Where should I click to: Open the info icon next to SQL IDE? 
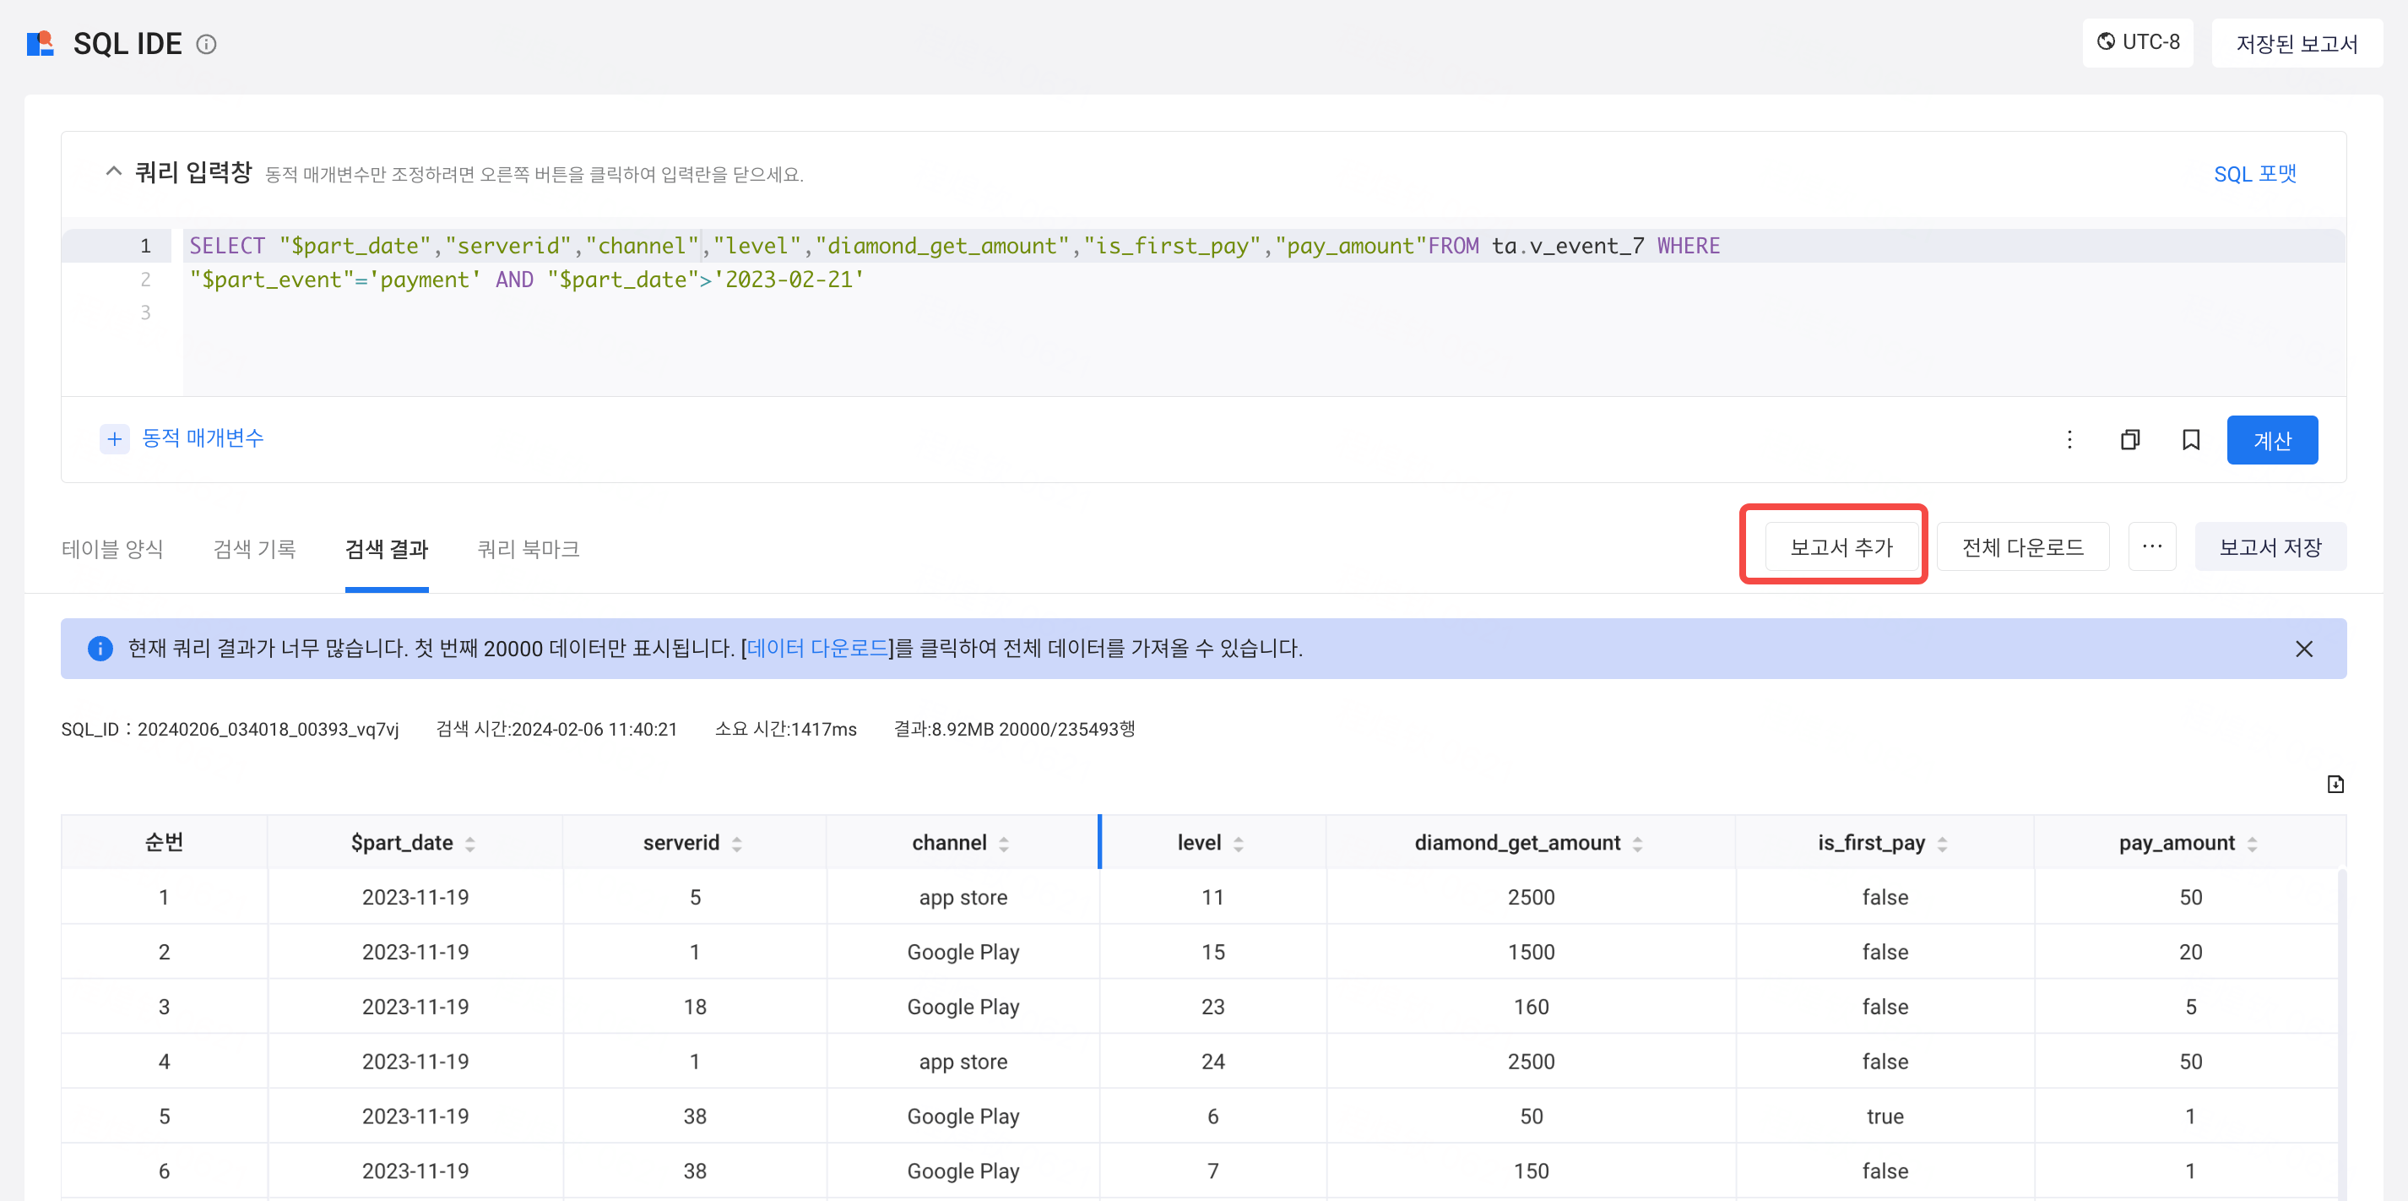(207, 44)
